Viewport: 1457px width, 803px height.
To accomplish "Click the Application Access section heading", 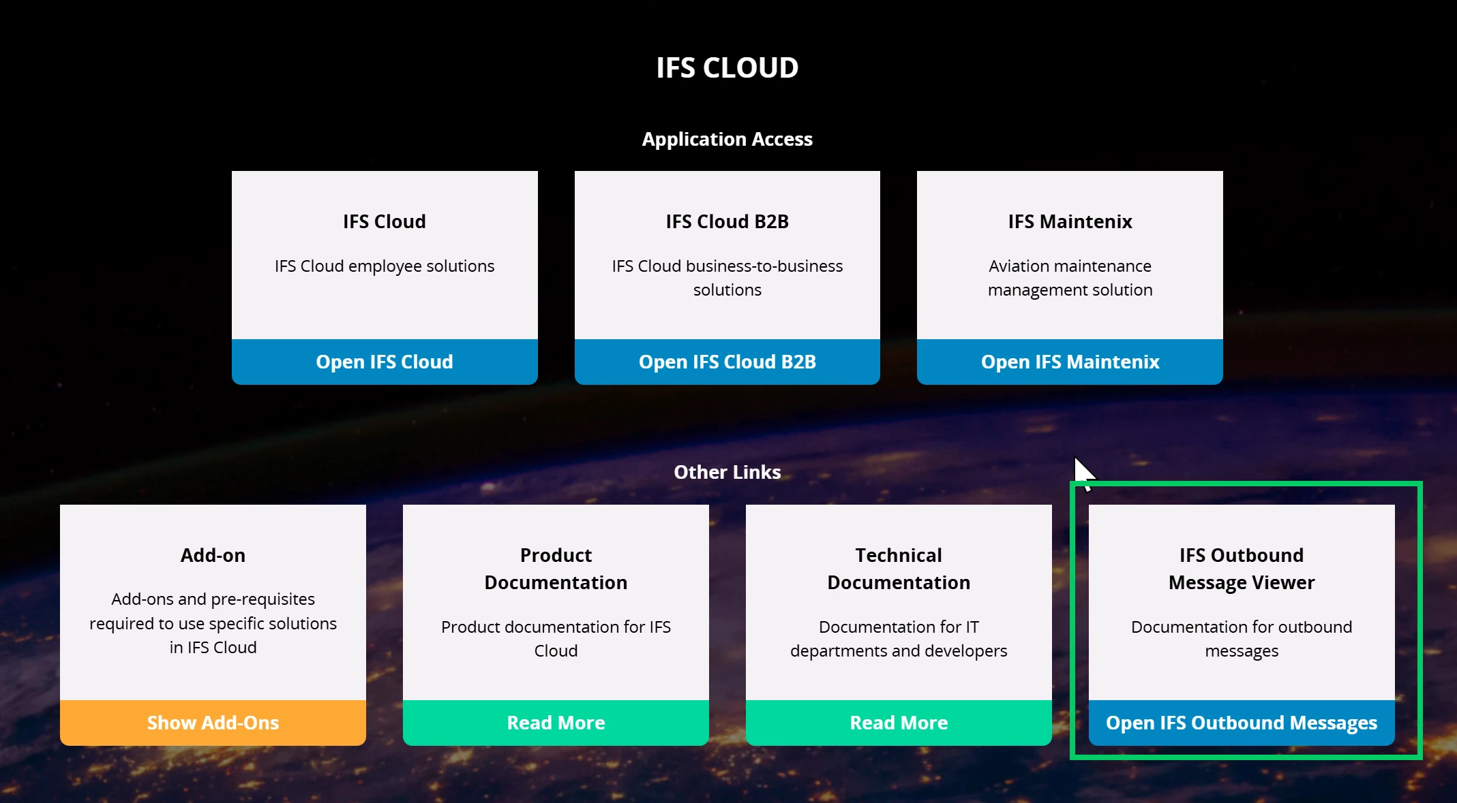I will click(x=727, y=139).
